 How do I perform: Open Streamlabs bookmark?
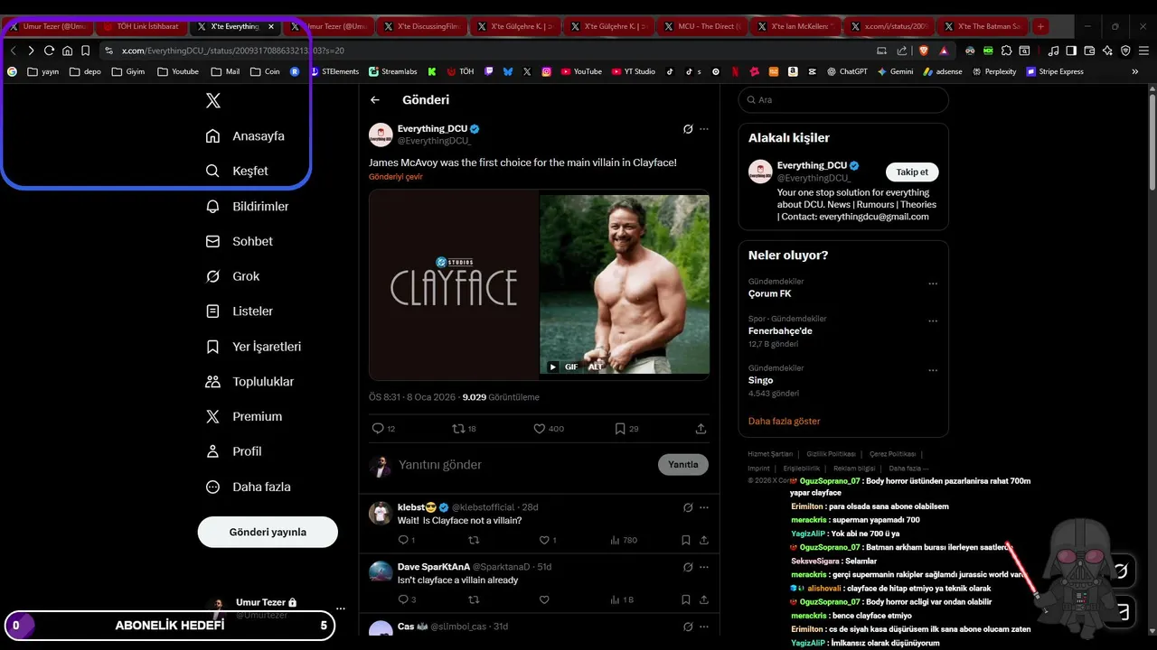[x=393, y=71]
